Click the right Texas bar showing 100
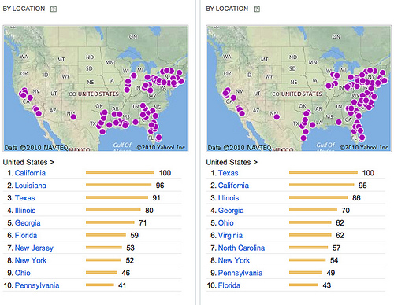 (x=323, y=172)
